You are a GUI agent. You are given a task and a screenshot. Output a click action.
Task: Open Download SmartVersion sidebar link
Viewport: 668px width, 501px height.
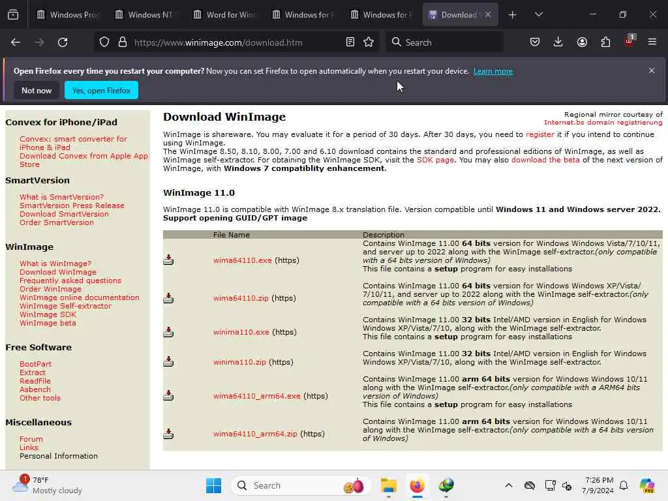64,214
